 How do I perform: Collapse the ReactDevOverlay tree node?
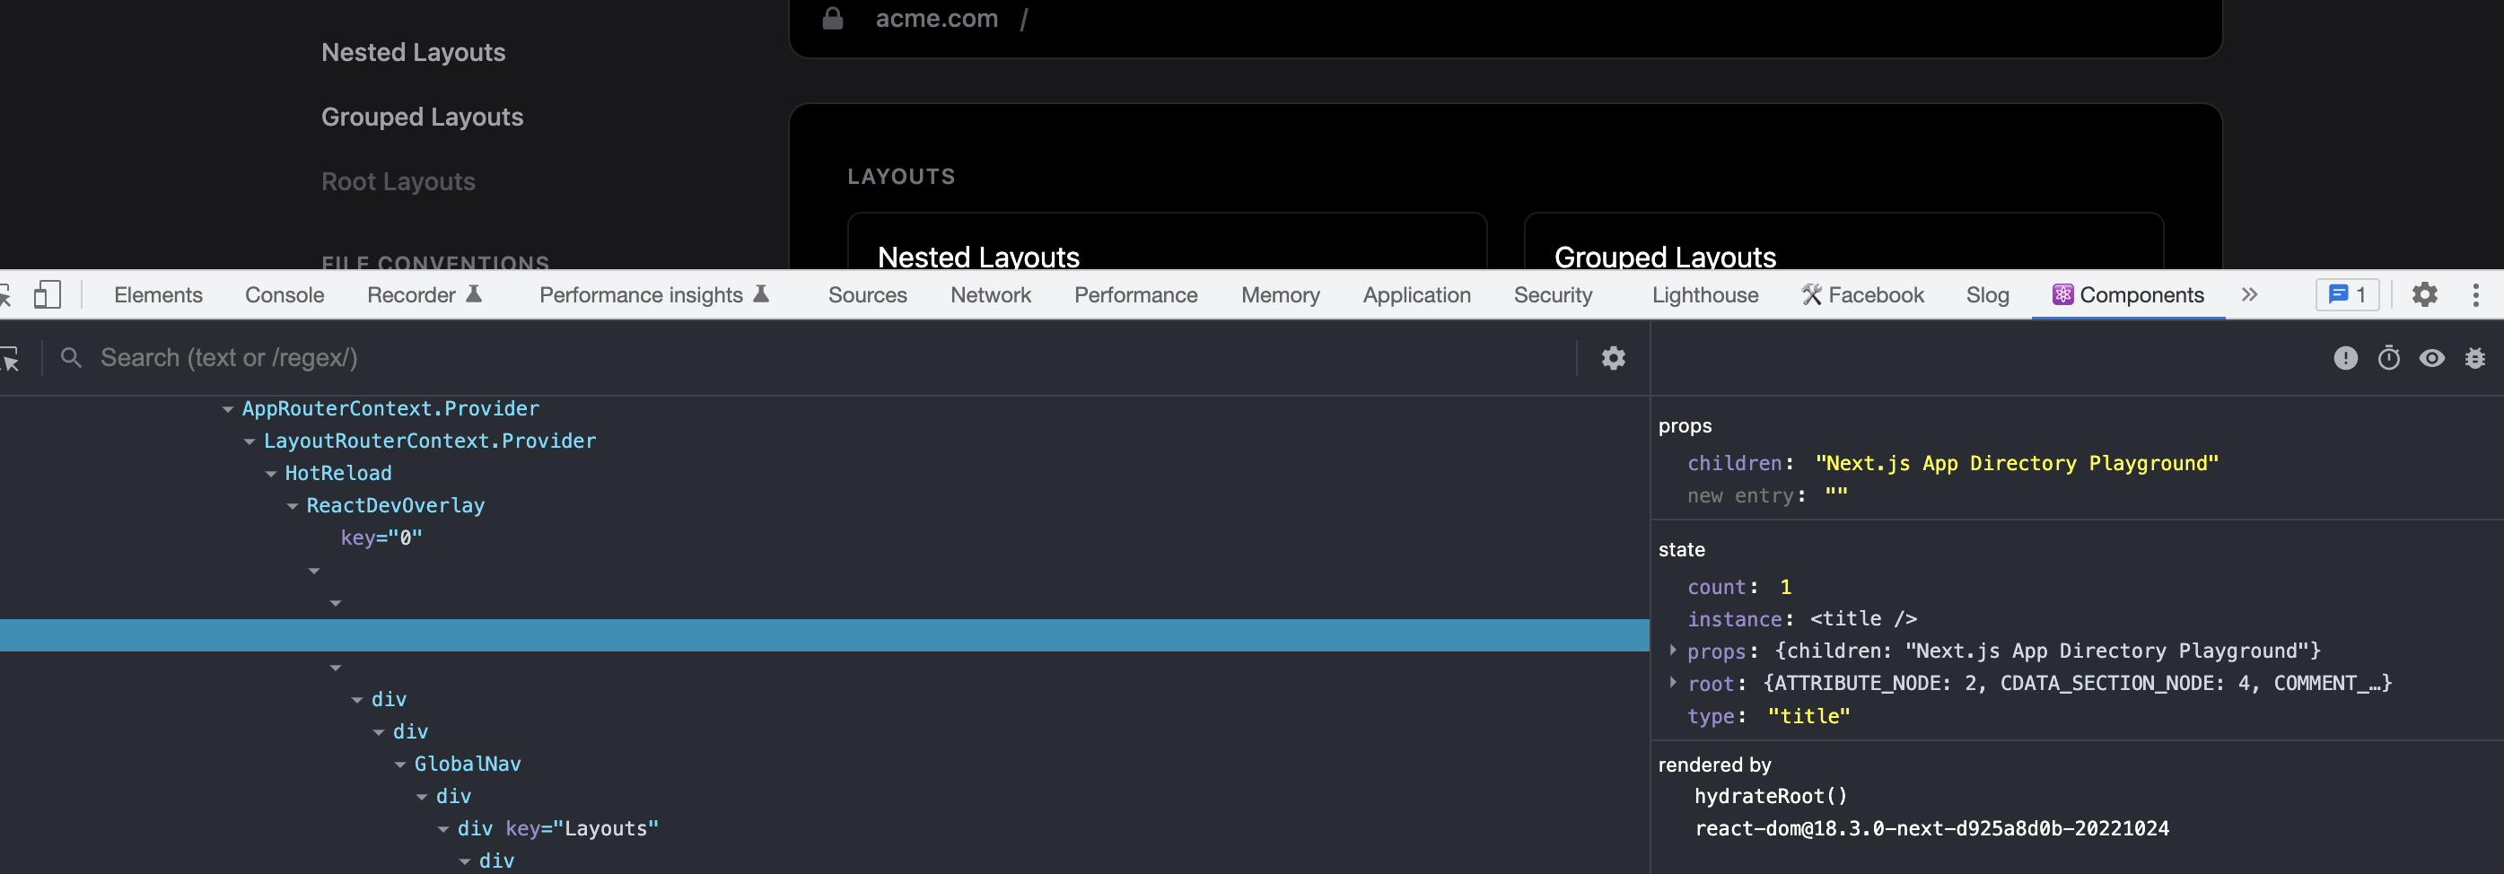(292, 505)
